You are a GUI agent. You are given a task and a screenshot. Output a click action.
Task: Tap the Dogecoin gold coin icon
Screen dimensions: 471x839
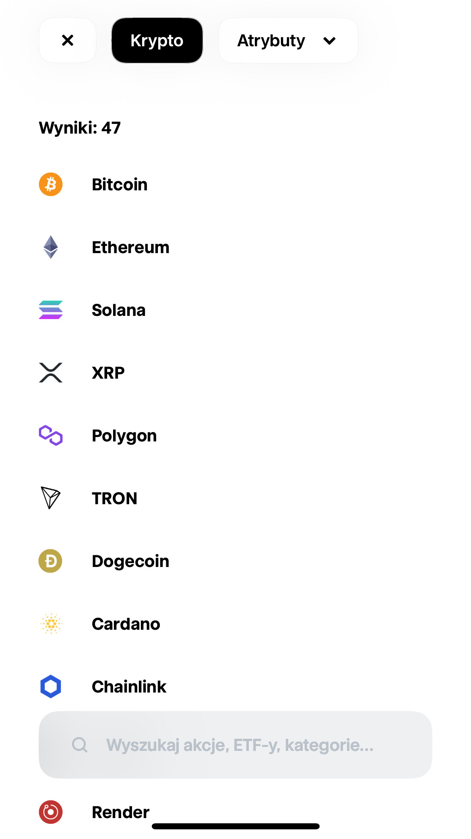click(x=51, y=561)
